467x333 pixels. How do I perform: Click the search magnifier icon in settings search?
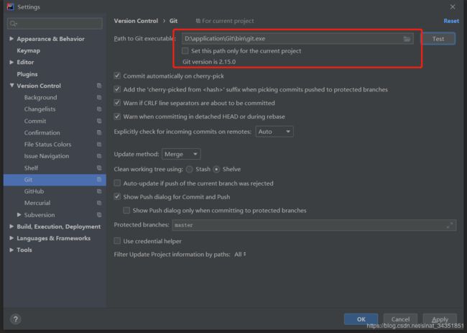(x=13, y=24)
